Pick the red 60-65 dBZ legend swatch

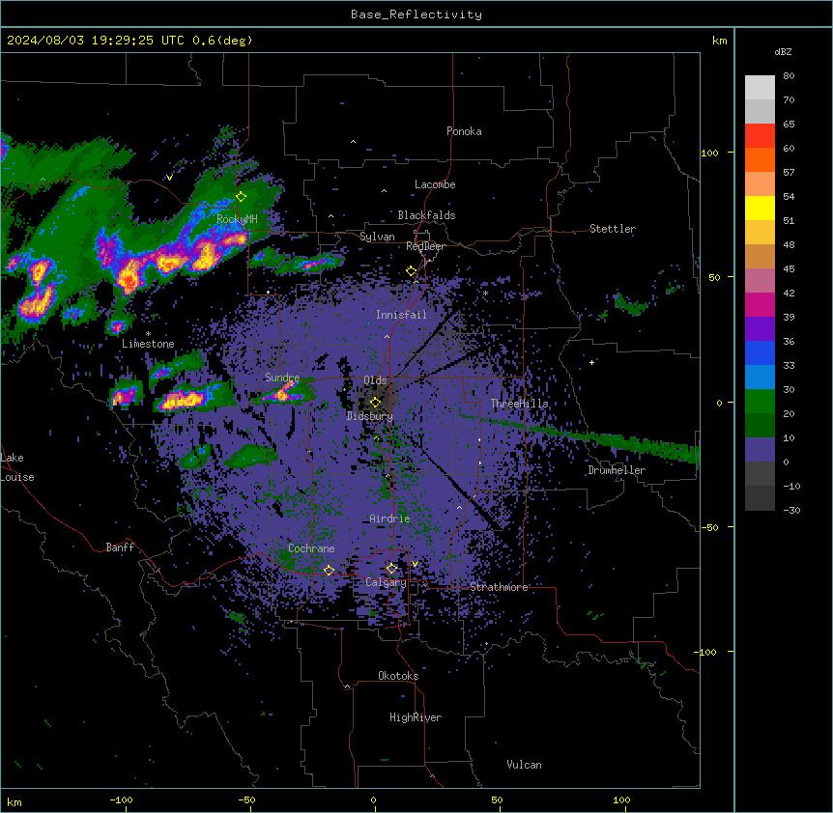pos(760,135)
